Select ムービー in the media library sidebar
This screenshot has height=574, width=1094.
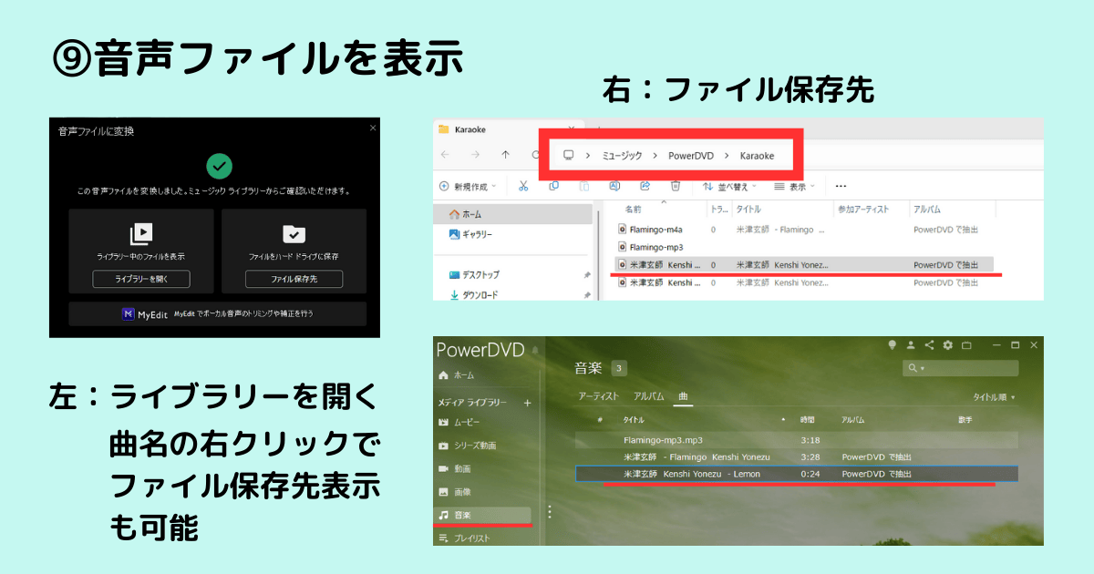pyautogui.click(x=467, y=422)
